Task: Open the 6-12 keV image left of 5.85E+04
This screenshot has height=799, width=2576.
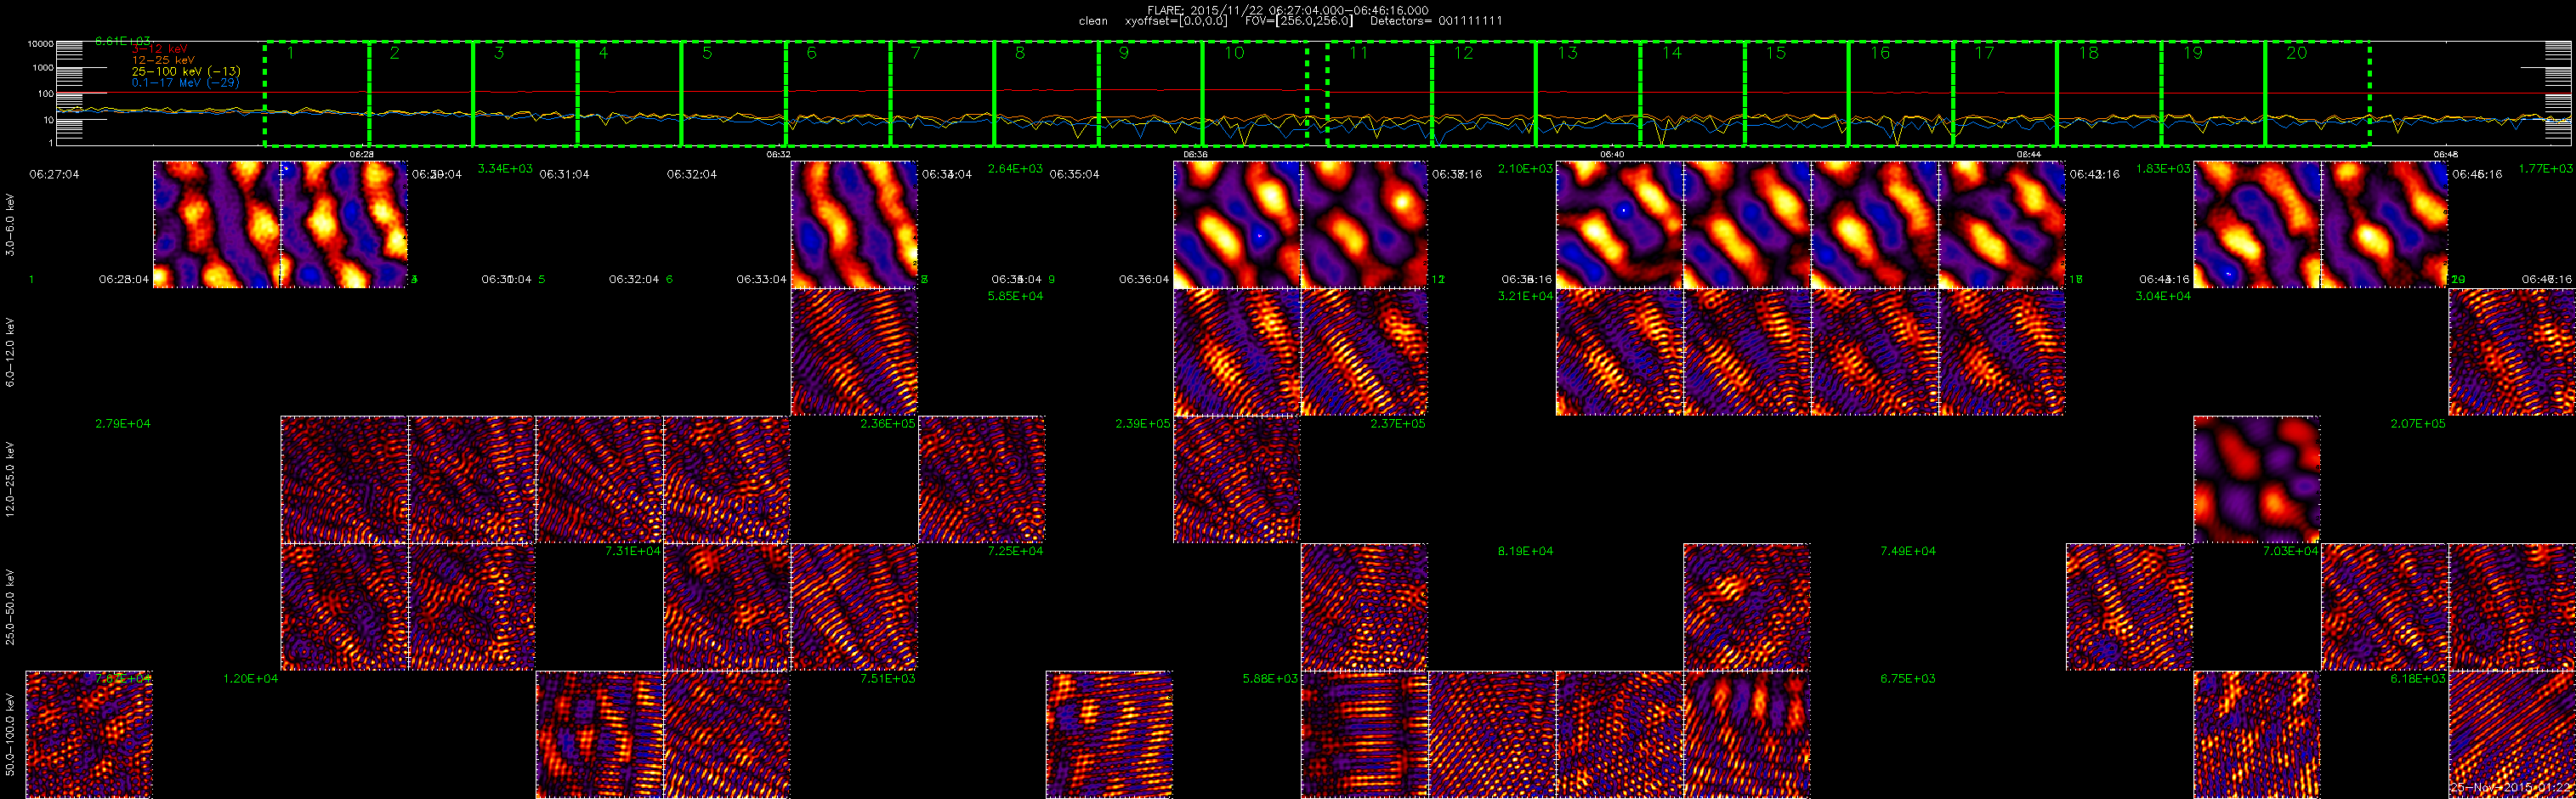Action: [854, 352]
